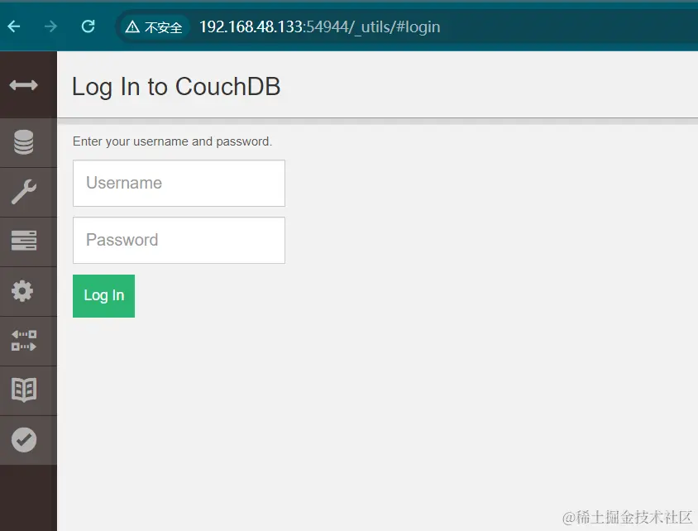Screen dimensions: 698x531
Task: Click the 不安全 security warning badge
Action: click(x=154, y=27)
